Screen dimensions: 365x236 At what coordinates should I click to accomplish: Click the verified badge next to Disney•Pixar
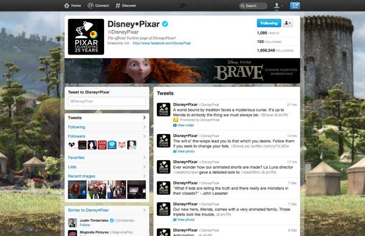165,24
